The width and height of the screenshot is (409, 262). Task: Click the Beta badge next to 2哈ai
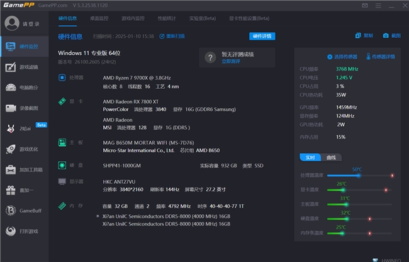41,125
